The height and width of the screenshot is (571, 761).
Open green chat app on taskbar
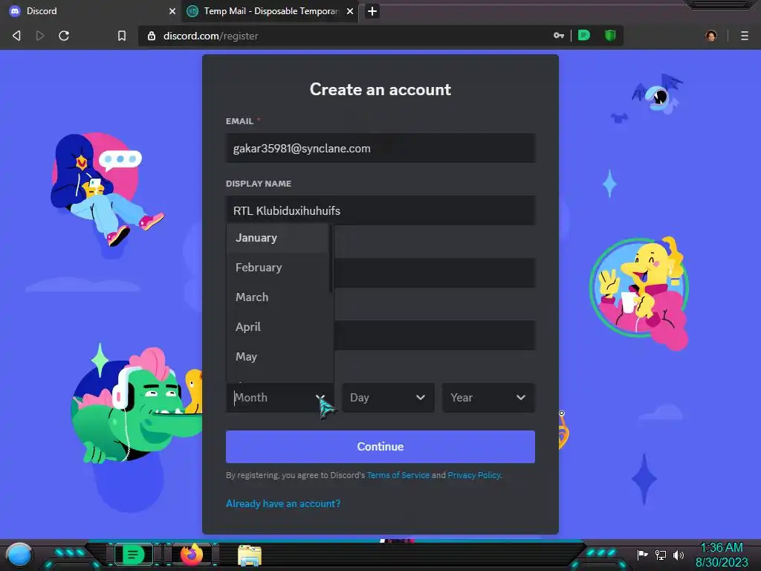pos(133,554)
